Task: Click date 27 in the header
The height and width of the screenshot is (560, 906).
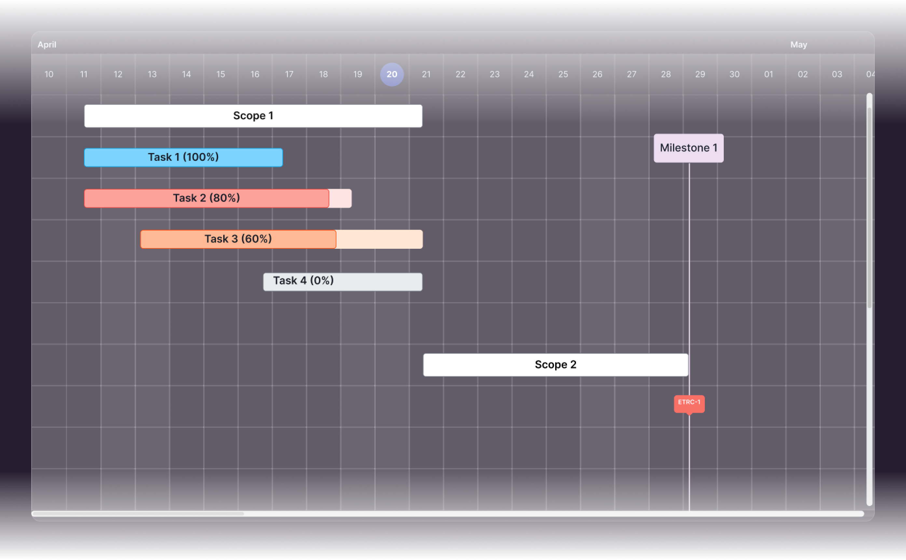Action: tap(632, 75)
